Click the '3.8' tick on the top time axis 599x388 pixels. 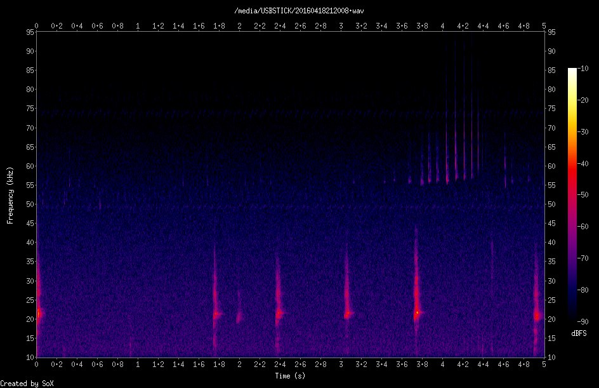click(x=422, y=26)
